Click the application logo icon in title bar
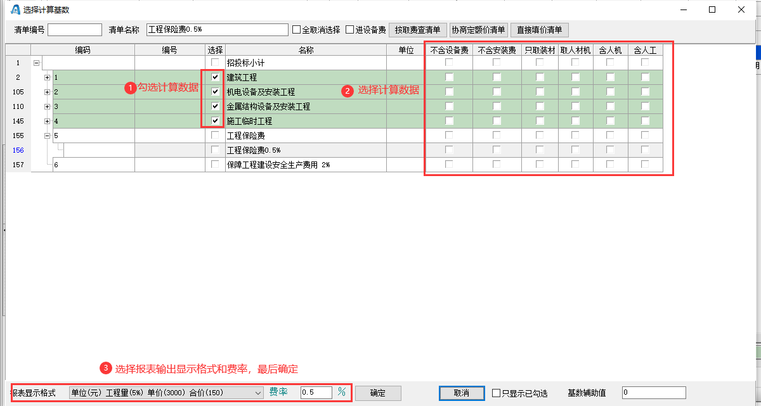Viewport: 761px width, 406px height. pyautogui.click(x=16, y=10)
